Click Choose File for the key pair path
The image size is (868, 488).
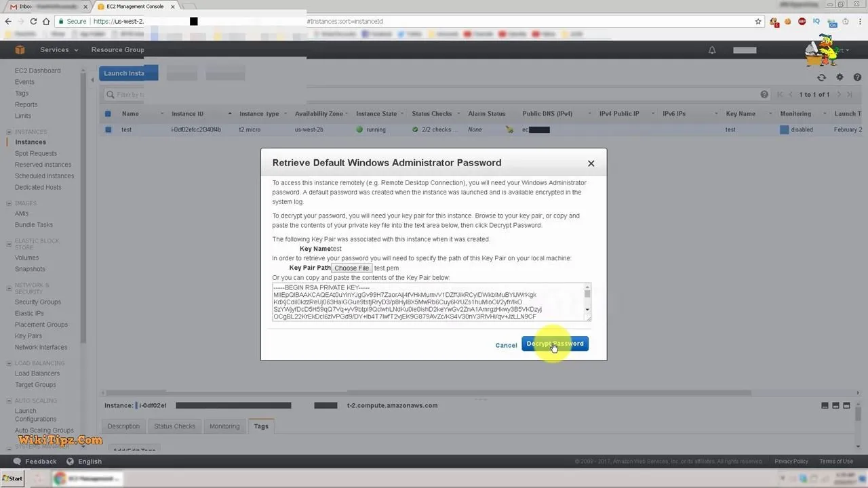coord(351,268)
